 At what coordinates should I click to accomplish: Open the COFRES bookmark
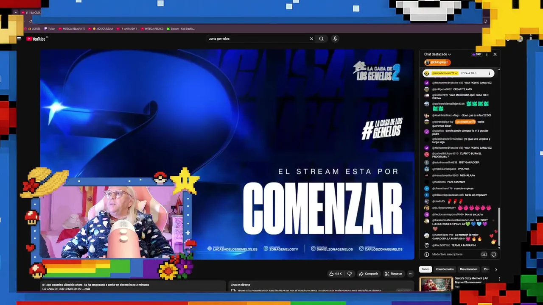pyautogui.click(x=34, y=29)
